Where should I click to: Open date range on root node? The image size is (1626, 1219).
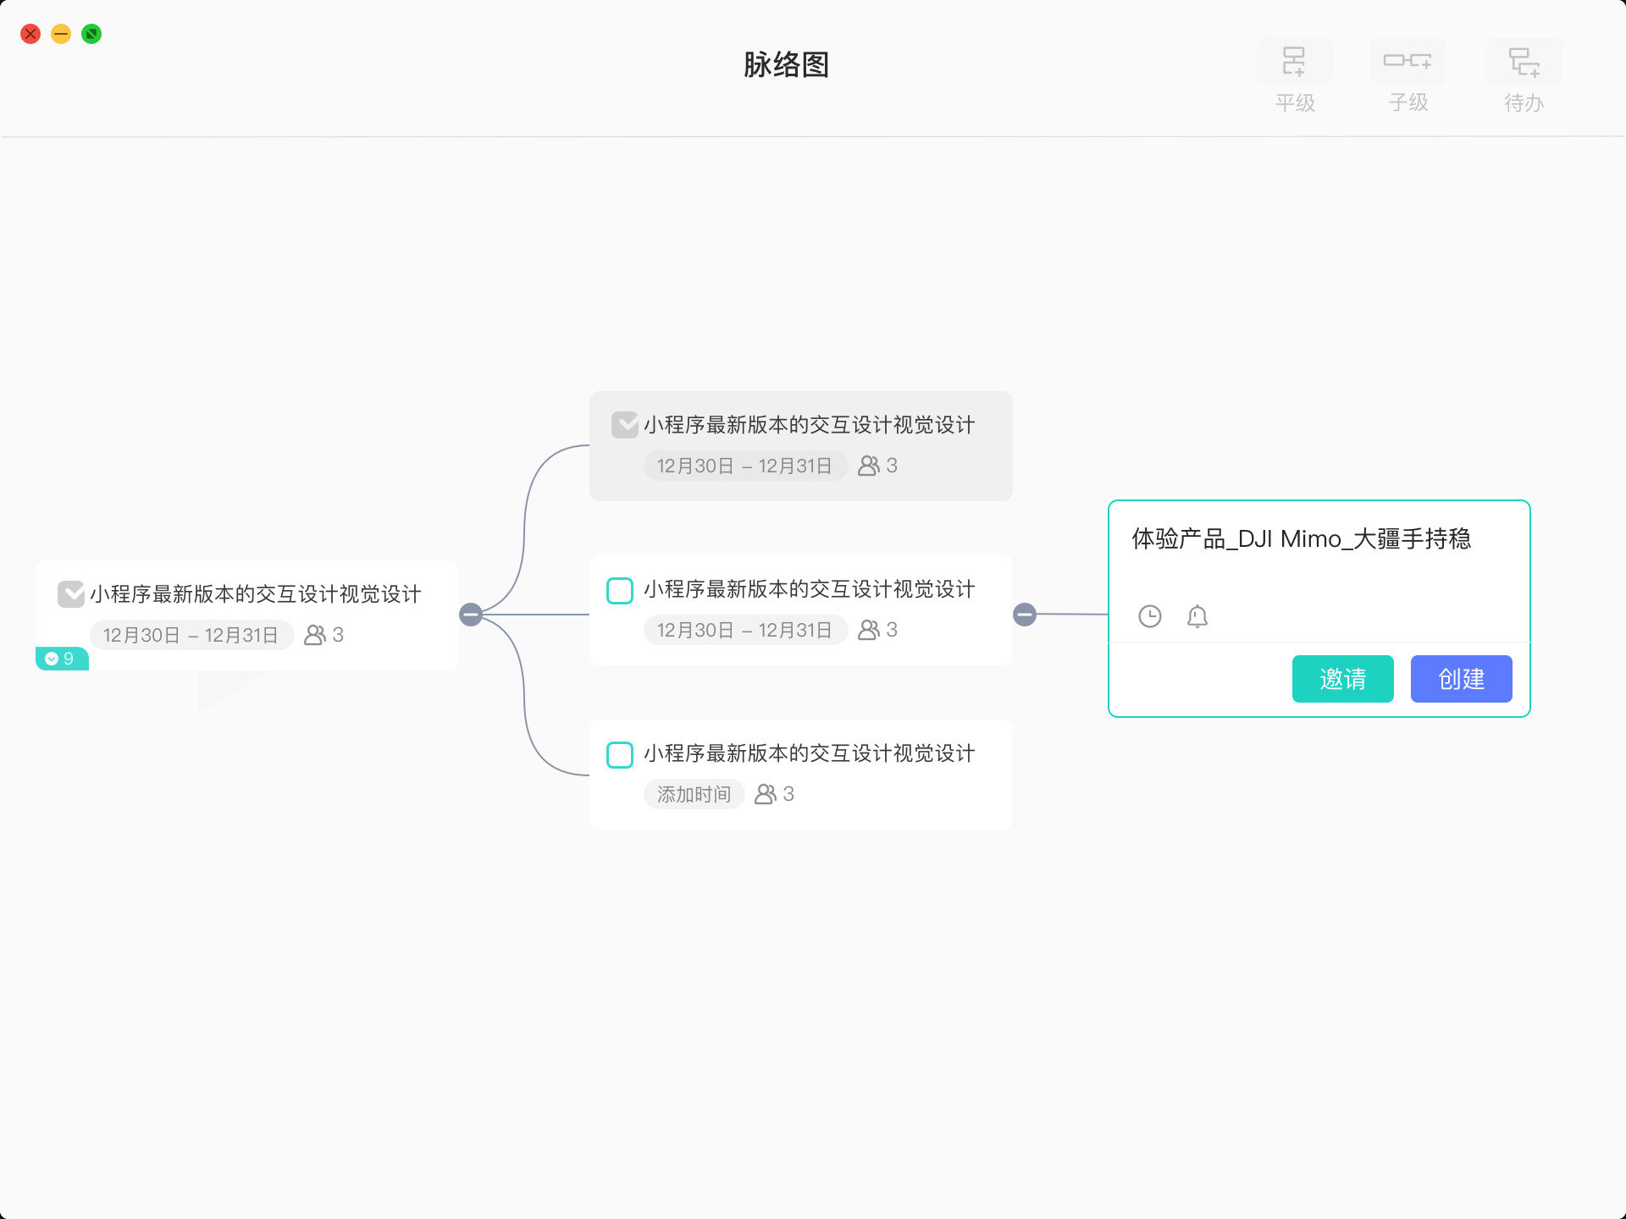[191, 635]
